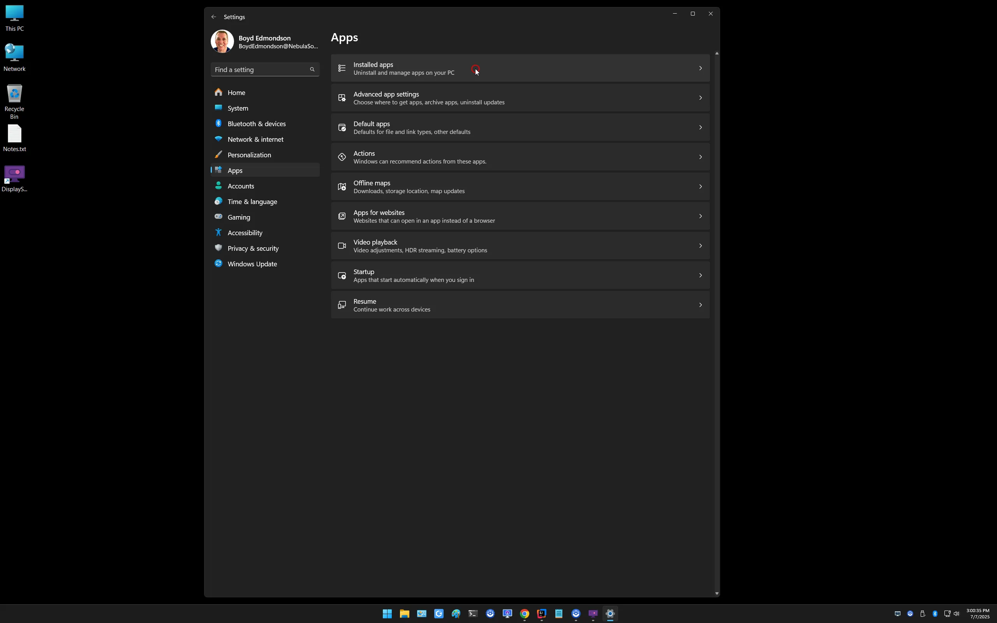Click the volume speaker tray icon
This screenshot has height=623, width=997.
(956, 614)
